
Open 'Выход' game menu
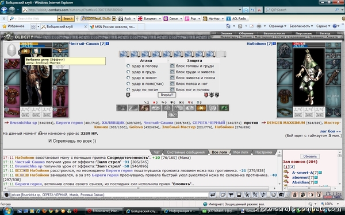click(325, 33)
